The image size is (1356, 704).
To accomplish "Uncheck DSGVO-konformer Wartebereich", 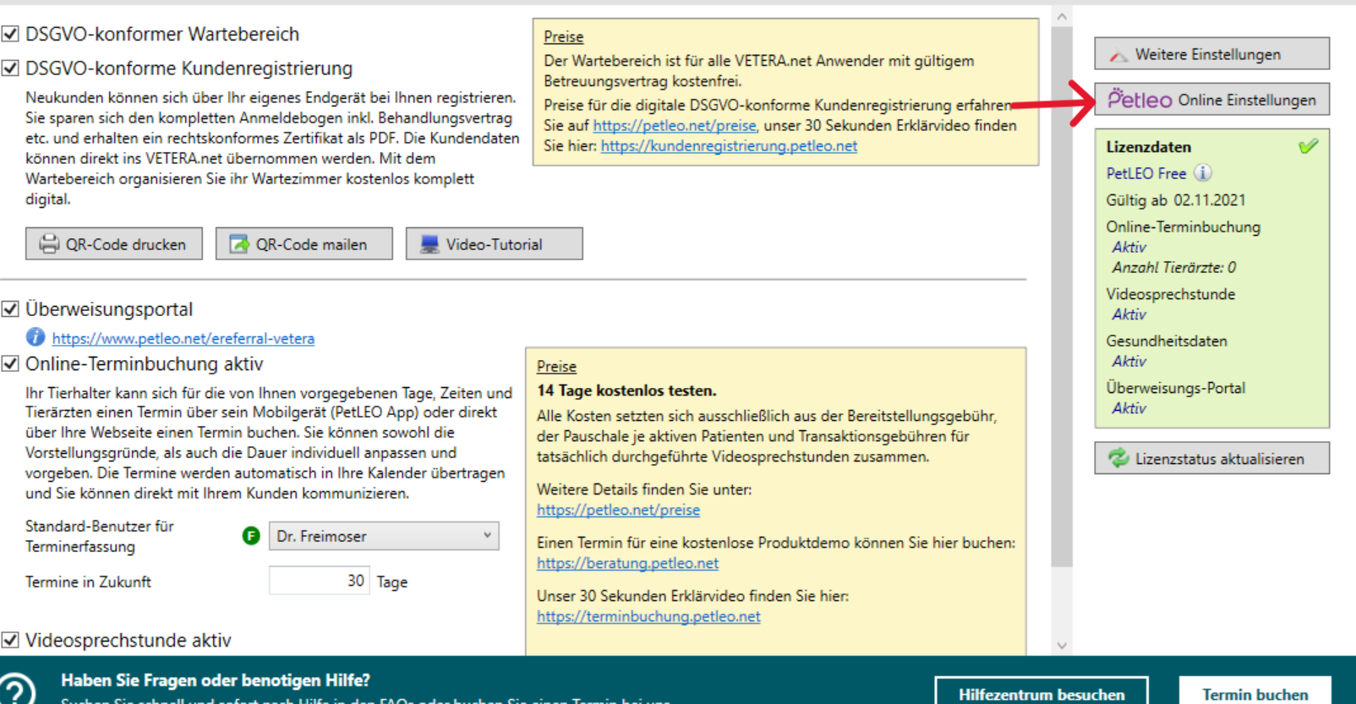I will tap(10, 34).
